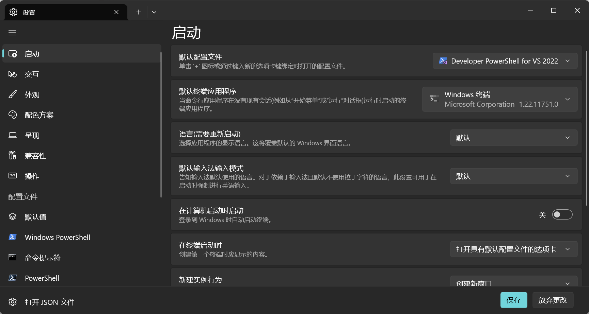This screenshot has height=314, width=589.
Task: Click the 启动 page heading
Action: (x=187, y=33)
